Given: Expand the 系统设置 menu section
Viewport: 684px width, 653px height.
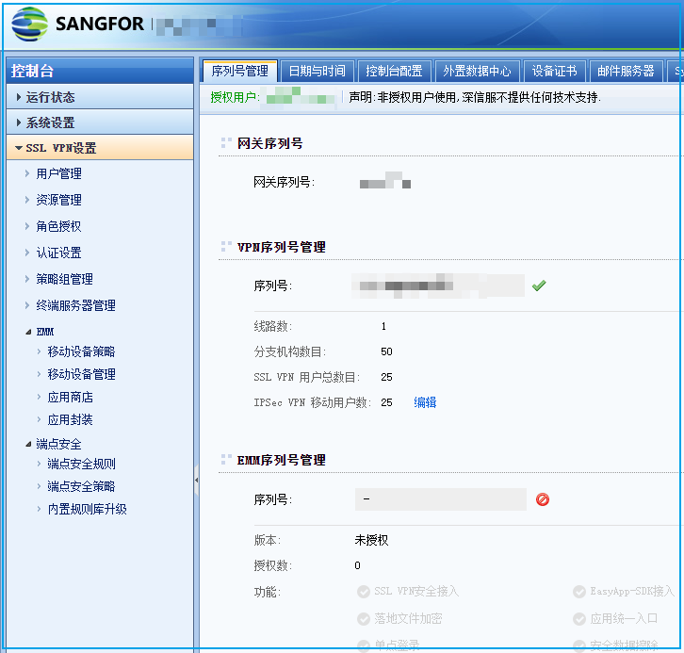Looking at the screenshot, I should [x=100, y=122].
